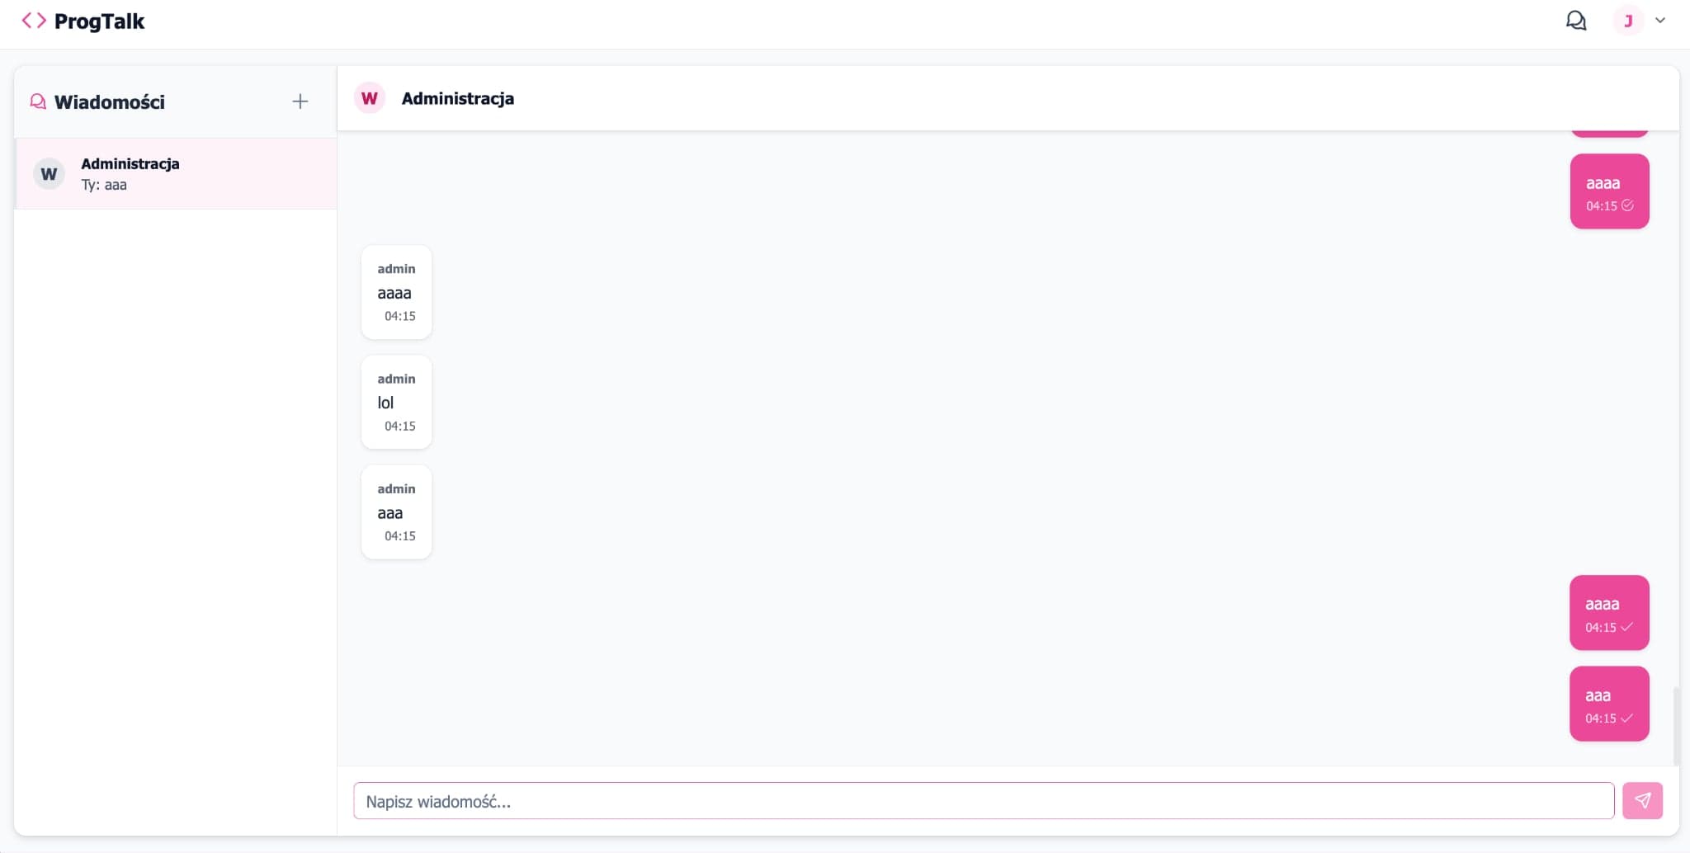
Task: Open the Administracja conversation
Action: [176, 173]
